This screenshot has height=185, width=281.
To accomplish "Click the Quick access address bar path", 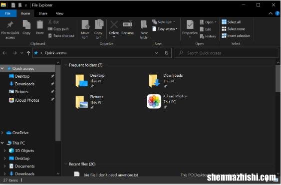I will point(55,53).
